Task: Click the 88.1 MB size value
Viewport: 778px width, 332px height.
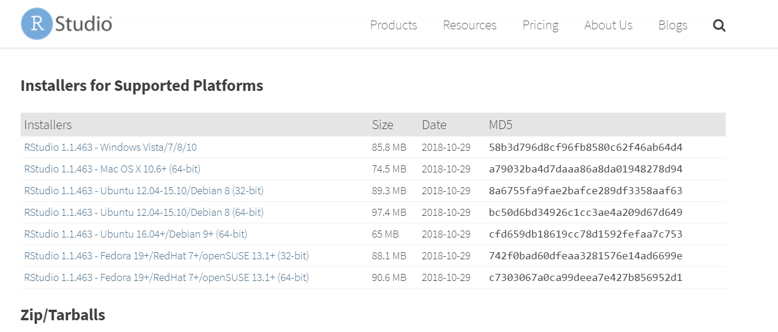Action: [389, 256]
